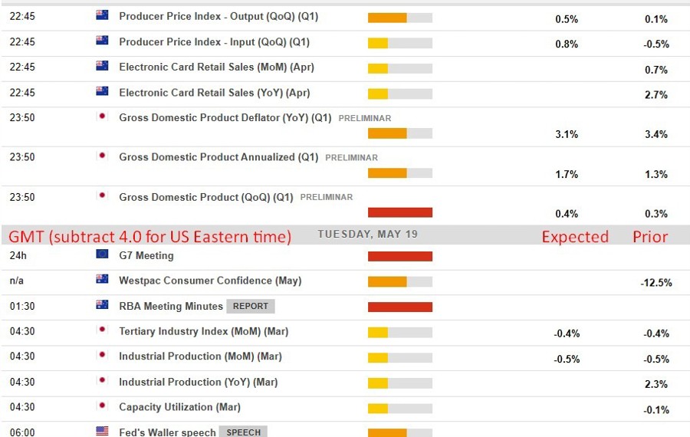Click volatility bar for PPI Output row

400,18
